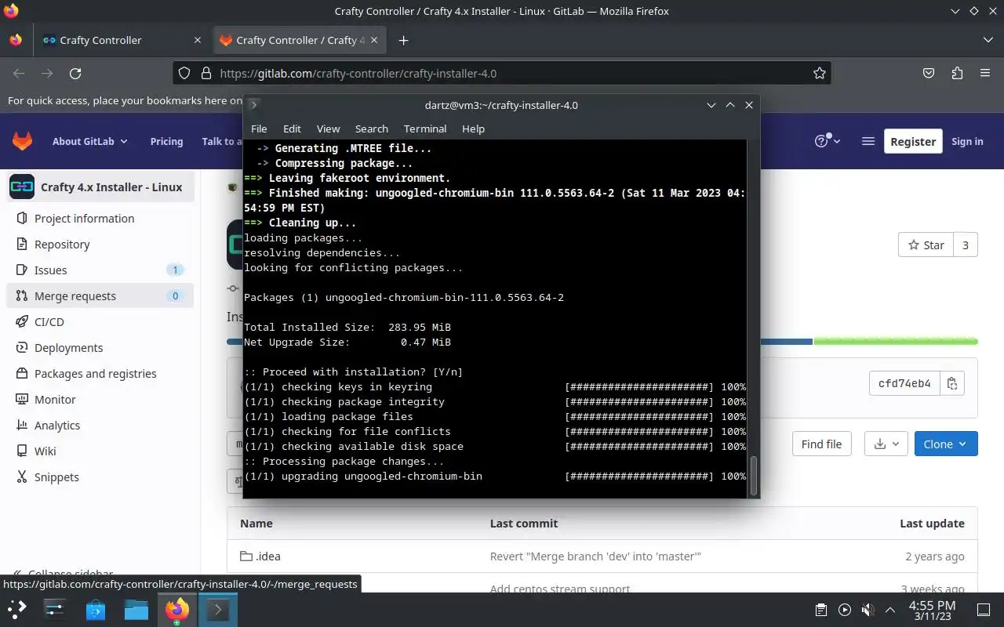Click the tracking protection shield icon
This screenshot has height=627, width=1004.
click(184, 73)
